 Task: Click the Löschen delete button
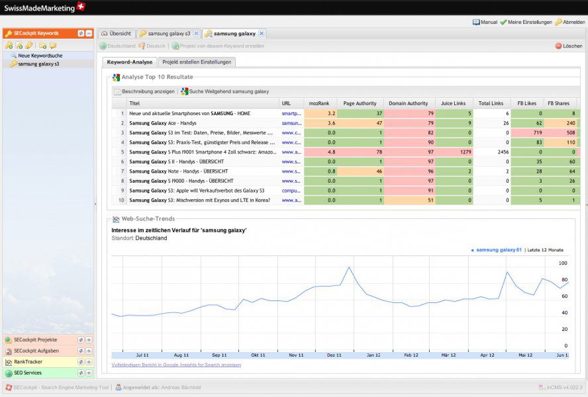pos(569,46)
